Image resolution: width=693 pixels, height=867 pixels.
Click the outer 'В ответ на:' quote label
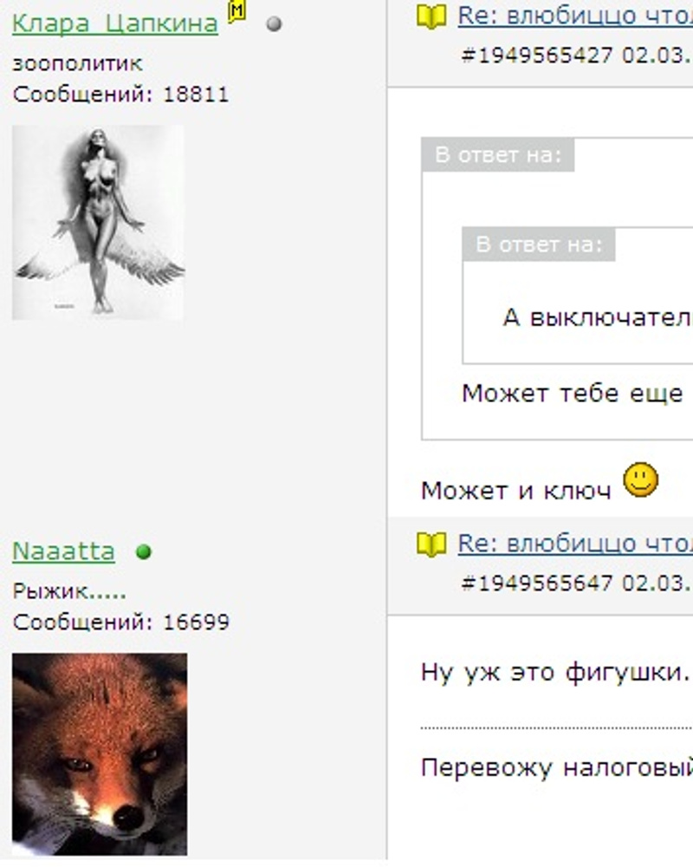tap(498, 155)
